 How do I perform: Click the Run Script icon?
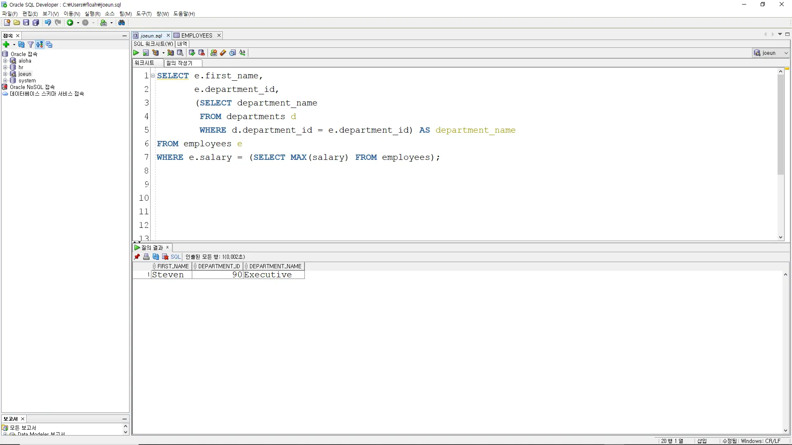(146, 53)
